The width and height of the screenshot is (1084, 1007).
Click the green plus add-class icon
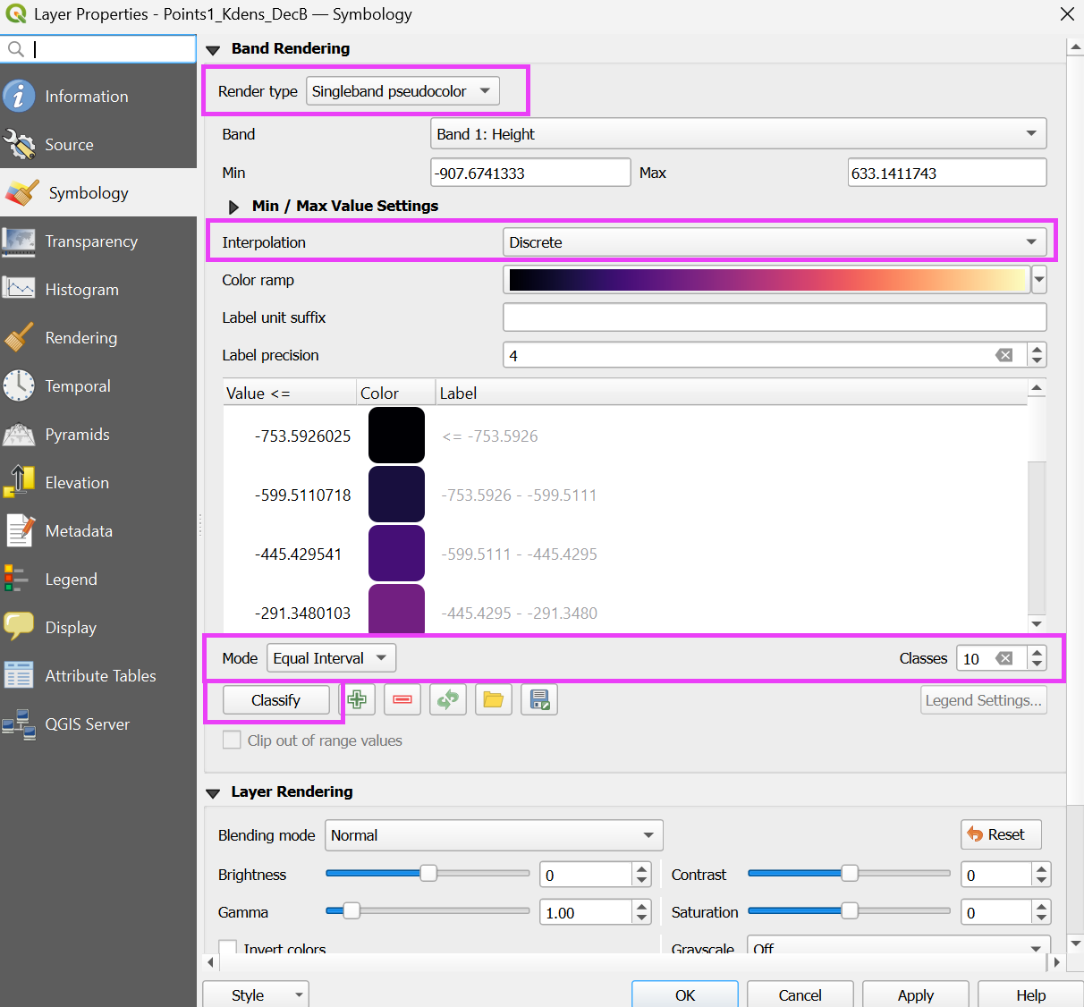click(358, 699)
